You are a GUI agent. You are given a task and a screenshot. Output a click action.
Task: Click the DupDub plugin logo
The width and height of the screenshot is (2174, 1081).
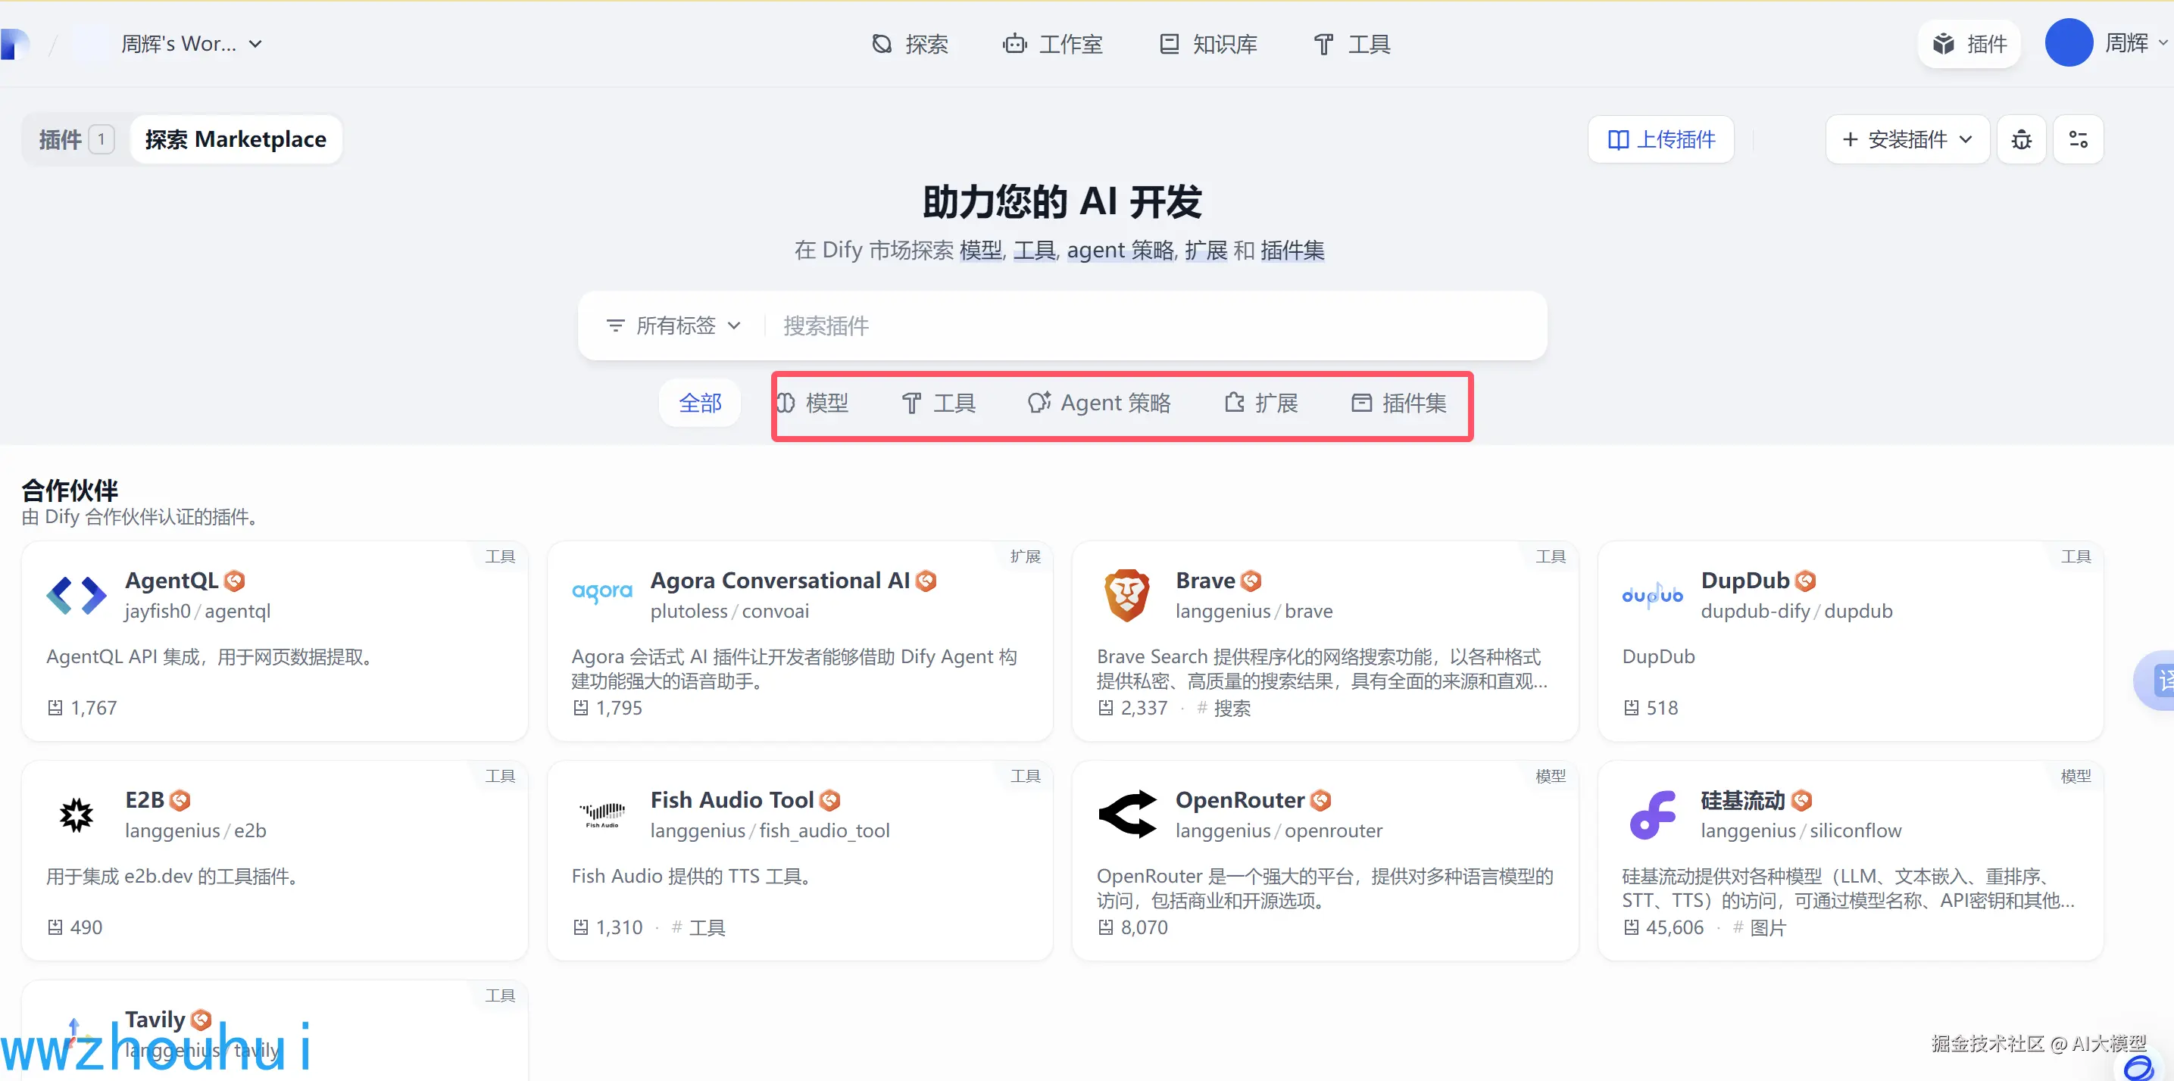pyautogui.click(x=1652, y=594)
